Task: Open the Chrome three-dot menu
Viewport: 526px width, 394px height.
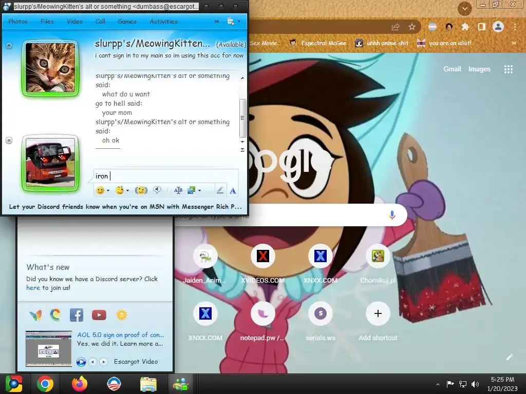Action: coord(515,27)
